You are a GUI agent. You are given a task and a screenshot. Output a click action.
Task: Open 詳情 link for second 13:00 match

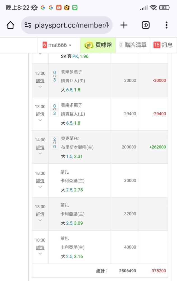point(40,114)
